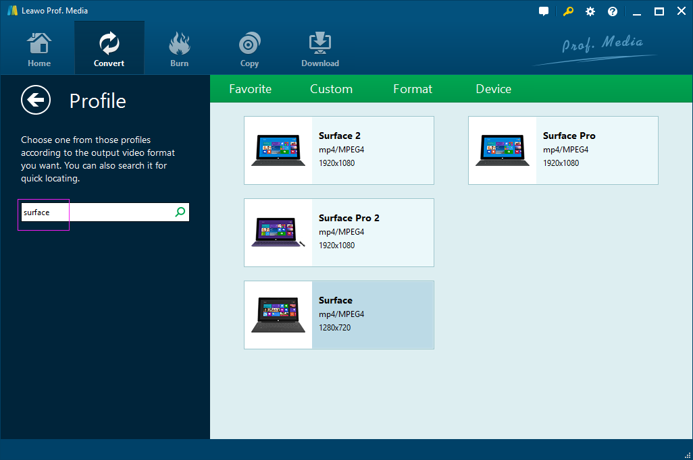This screenshot has width=693, height=460.
Task: Open the Copy module
Action: point(249,50)
